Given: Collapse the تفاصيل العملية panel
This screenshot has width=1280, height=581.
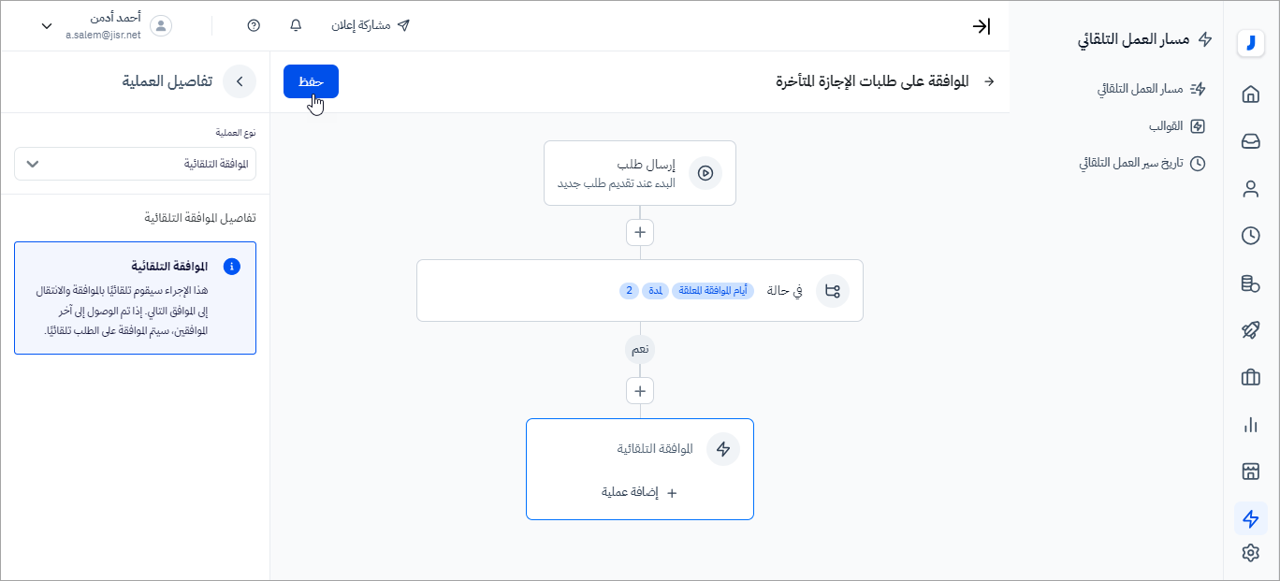Looking at the screenshot, I should (x=240, y=81).
